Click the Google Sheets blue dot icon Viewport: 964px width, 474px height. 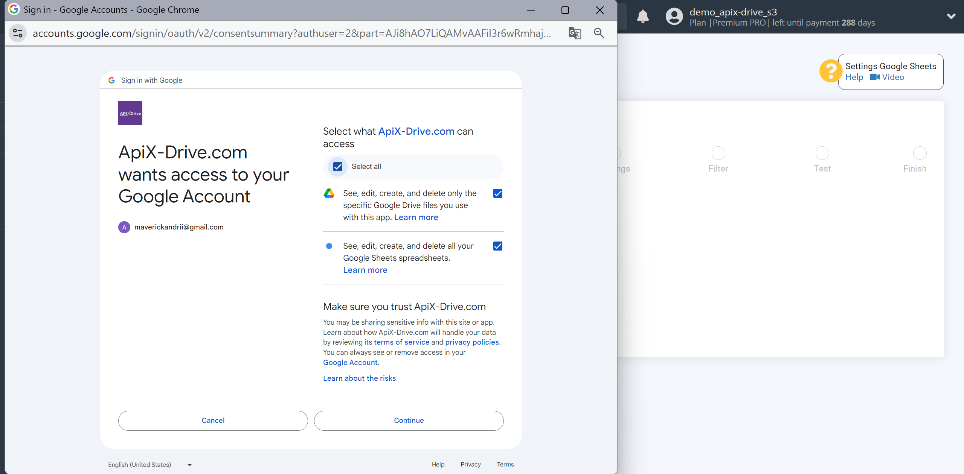(330, 246)
